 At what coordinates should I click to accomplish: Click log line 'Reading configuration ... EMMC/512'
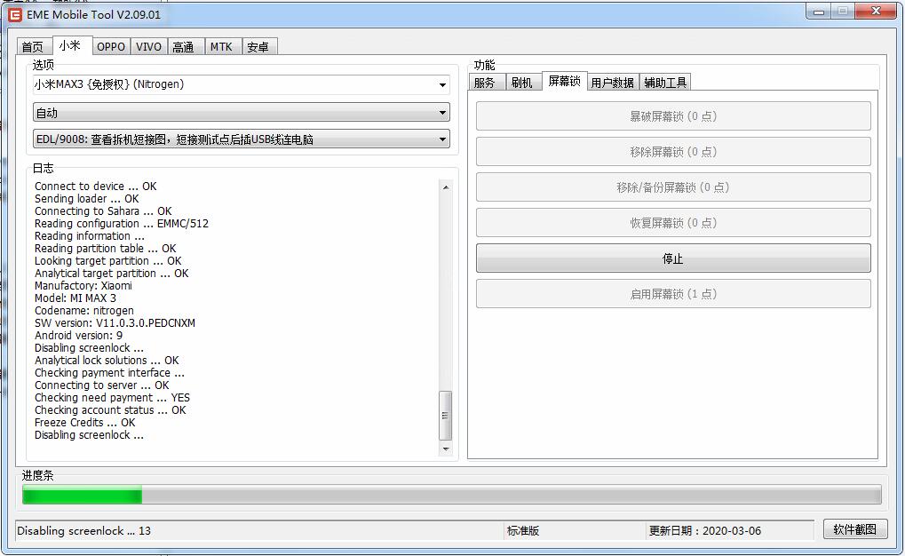pyautogui.click(x=121, y=224)
